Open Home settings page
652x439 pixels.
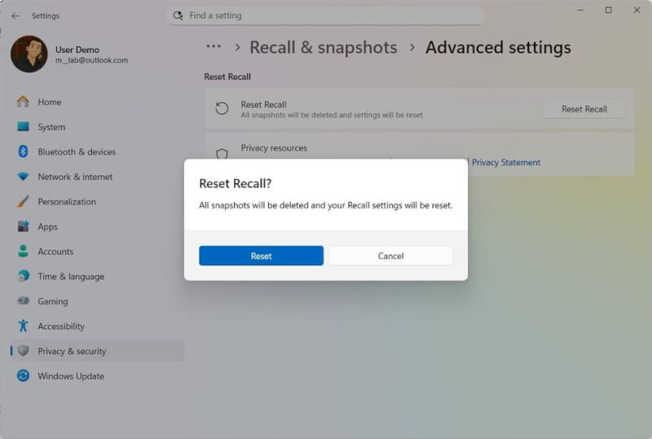[50, 102]
